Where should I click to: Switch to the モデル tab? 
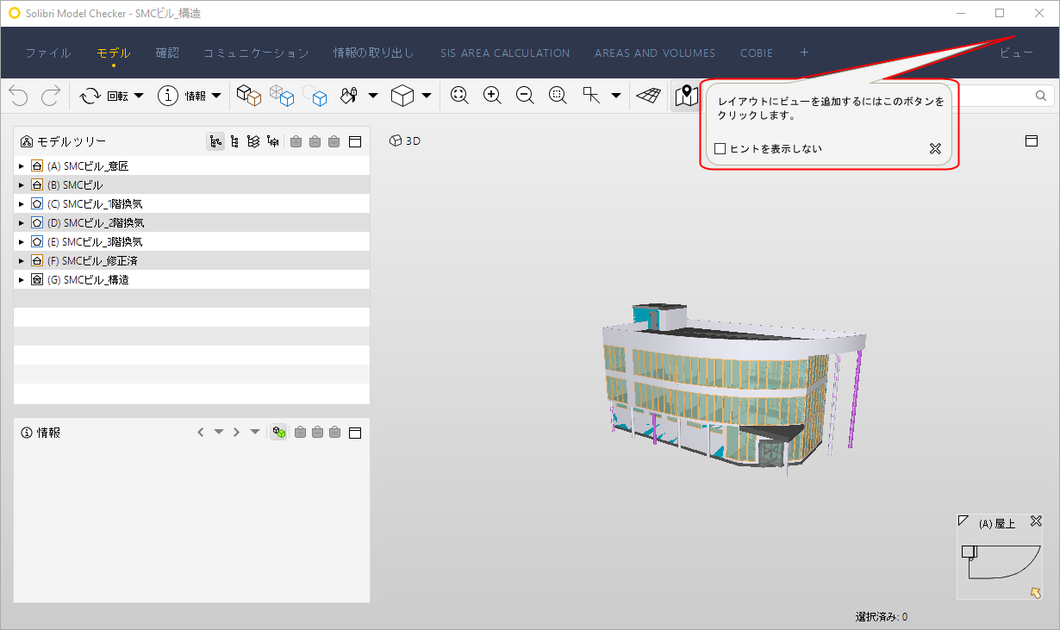coord(114,53)
